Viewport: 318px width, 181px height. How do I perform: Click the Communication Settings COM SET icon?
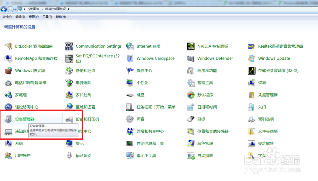click(69, 46)
